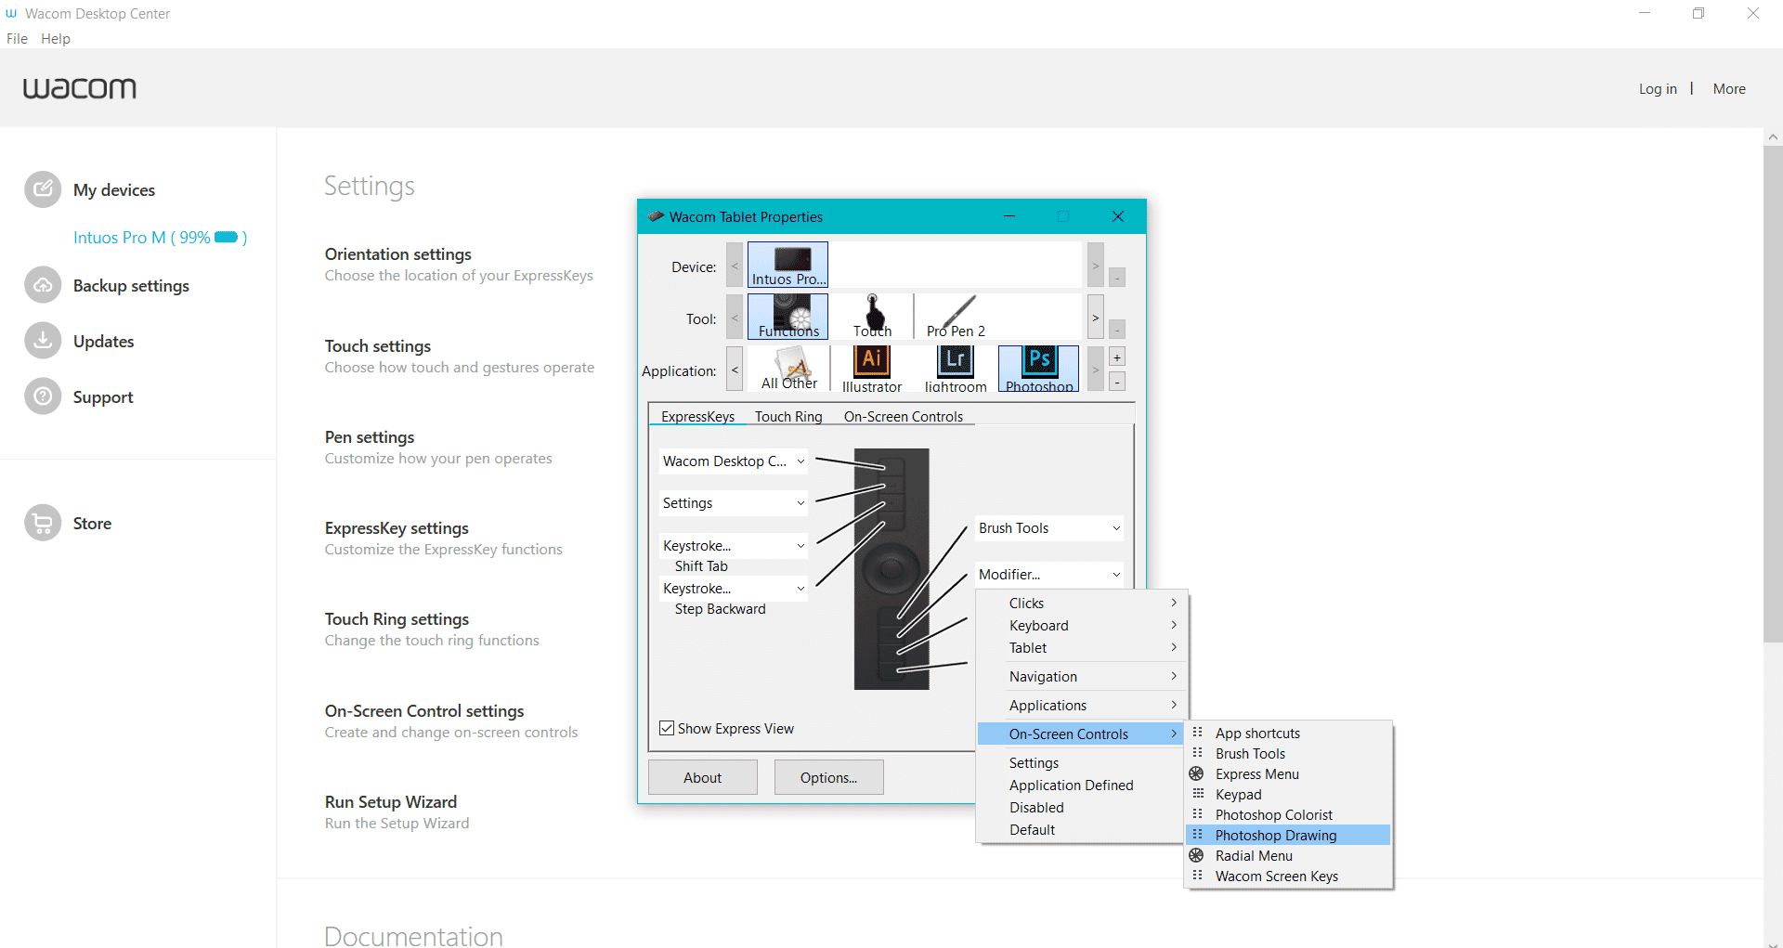Open Orientation settings
Image resolution: width=1783 pixels, height=948 pixels.
coord(398,254)
